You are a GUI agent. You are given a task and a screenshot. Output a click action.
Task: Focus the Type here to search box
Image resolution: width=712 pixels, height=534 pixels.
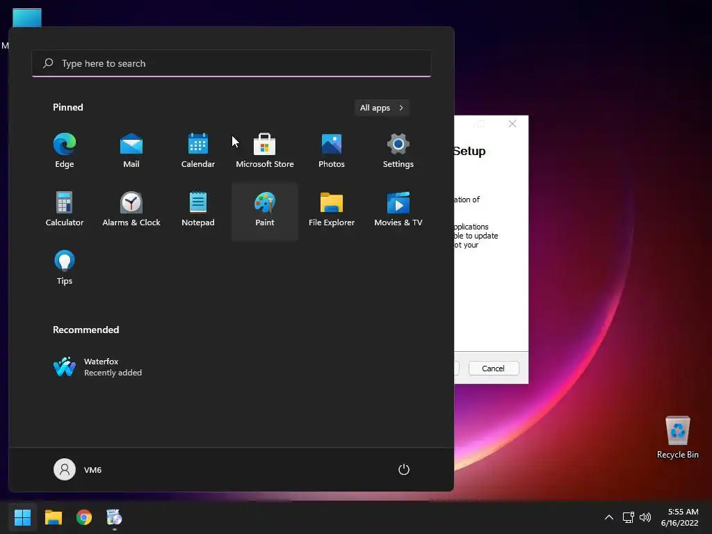click(232, 63)
